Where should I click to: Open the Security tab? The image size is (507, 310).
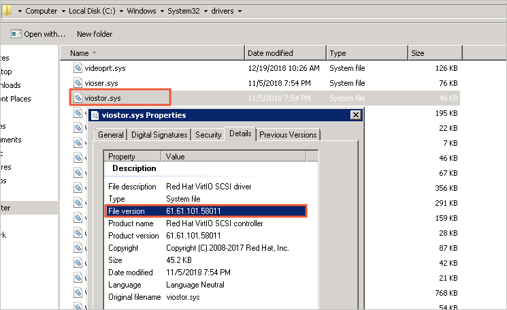pyautogui.click(x=208, y=135)
